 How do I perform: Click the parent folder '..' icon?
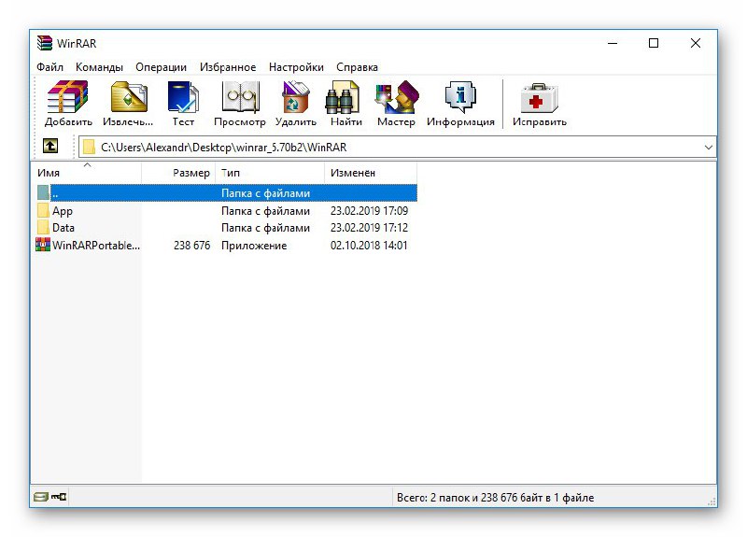(43, 192)
